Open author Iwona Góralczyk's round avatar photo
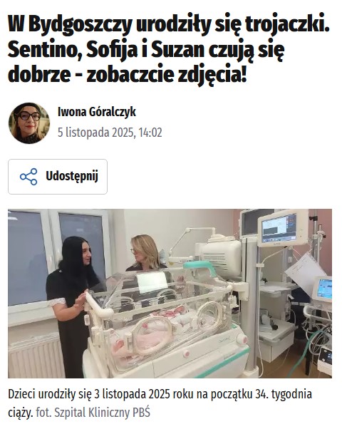This screenshot has width=342, height=424. pyautogui.click(x=29, y=123)
